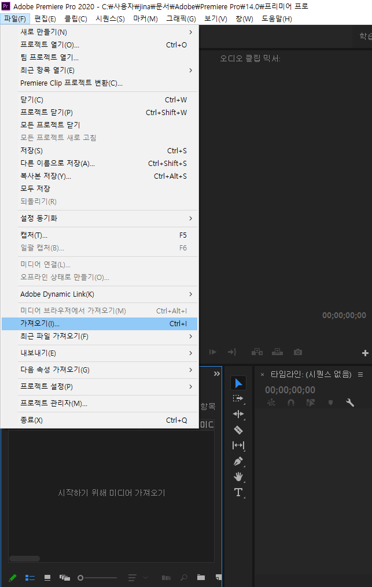Open the button editor plus icon
372x587 pixels.
tap(365, 353)
